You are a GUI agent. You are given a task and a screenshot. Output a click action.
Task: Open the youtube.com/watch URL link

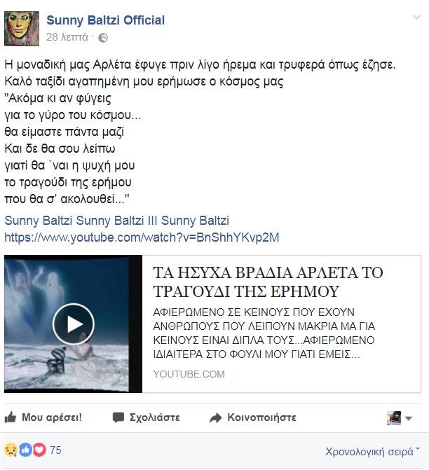(142, 237)
